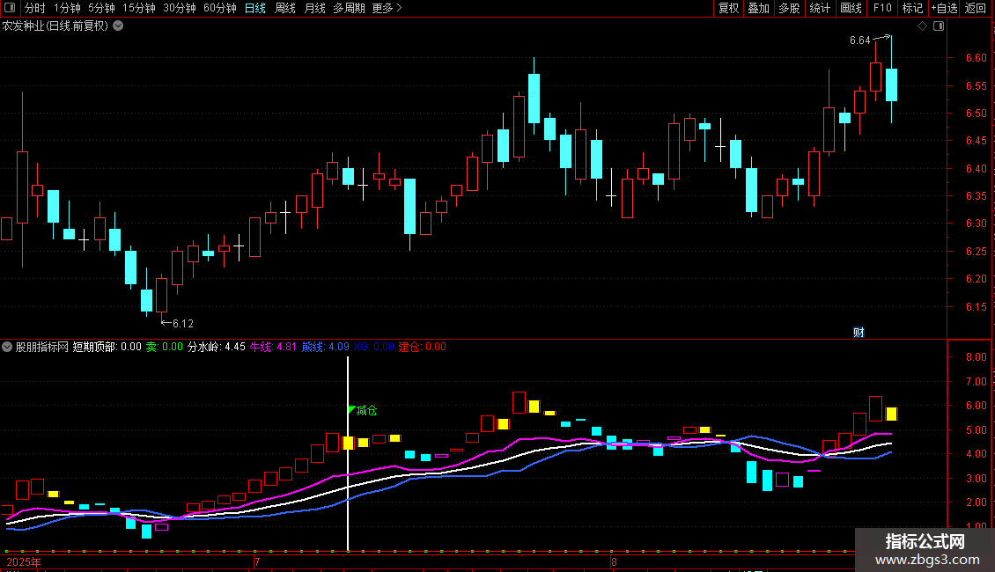Click the panel layout icon at top-left
Image resolution: width=995 pixels, height=572 pixels.
coord(10,8)
